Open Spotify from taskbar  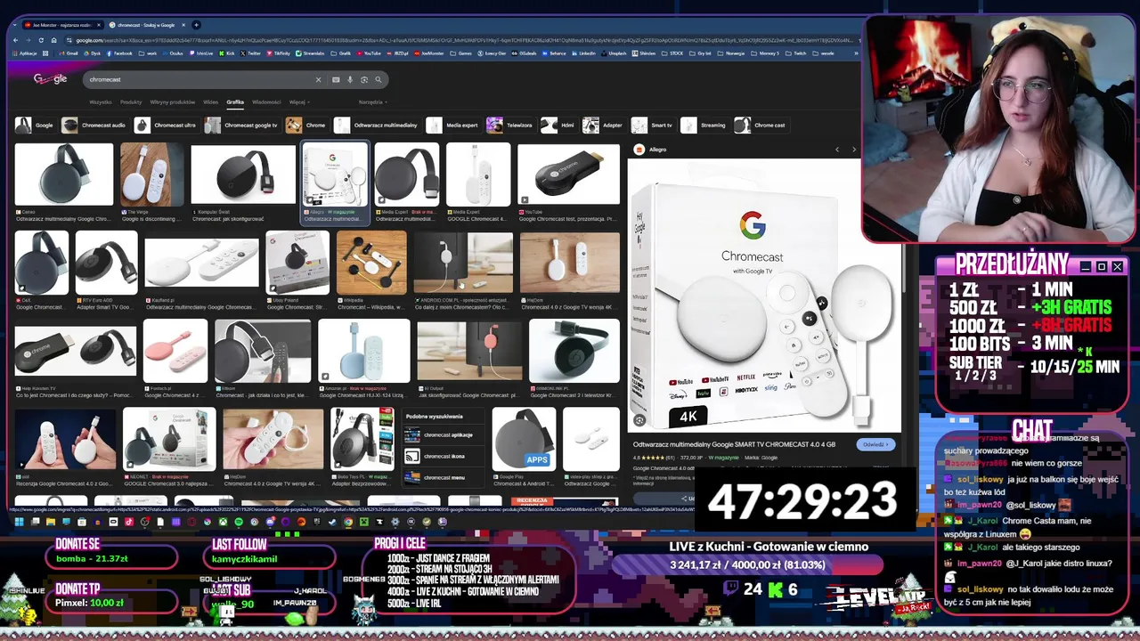(x=239, y=522)
